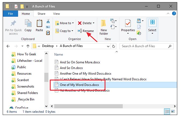Open the Select dropdown arrow
Screen dimensions: 181x116
click(152, 34)
